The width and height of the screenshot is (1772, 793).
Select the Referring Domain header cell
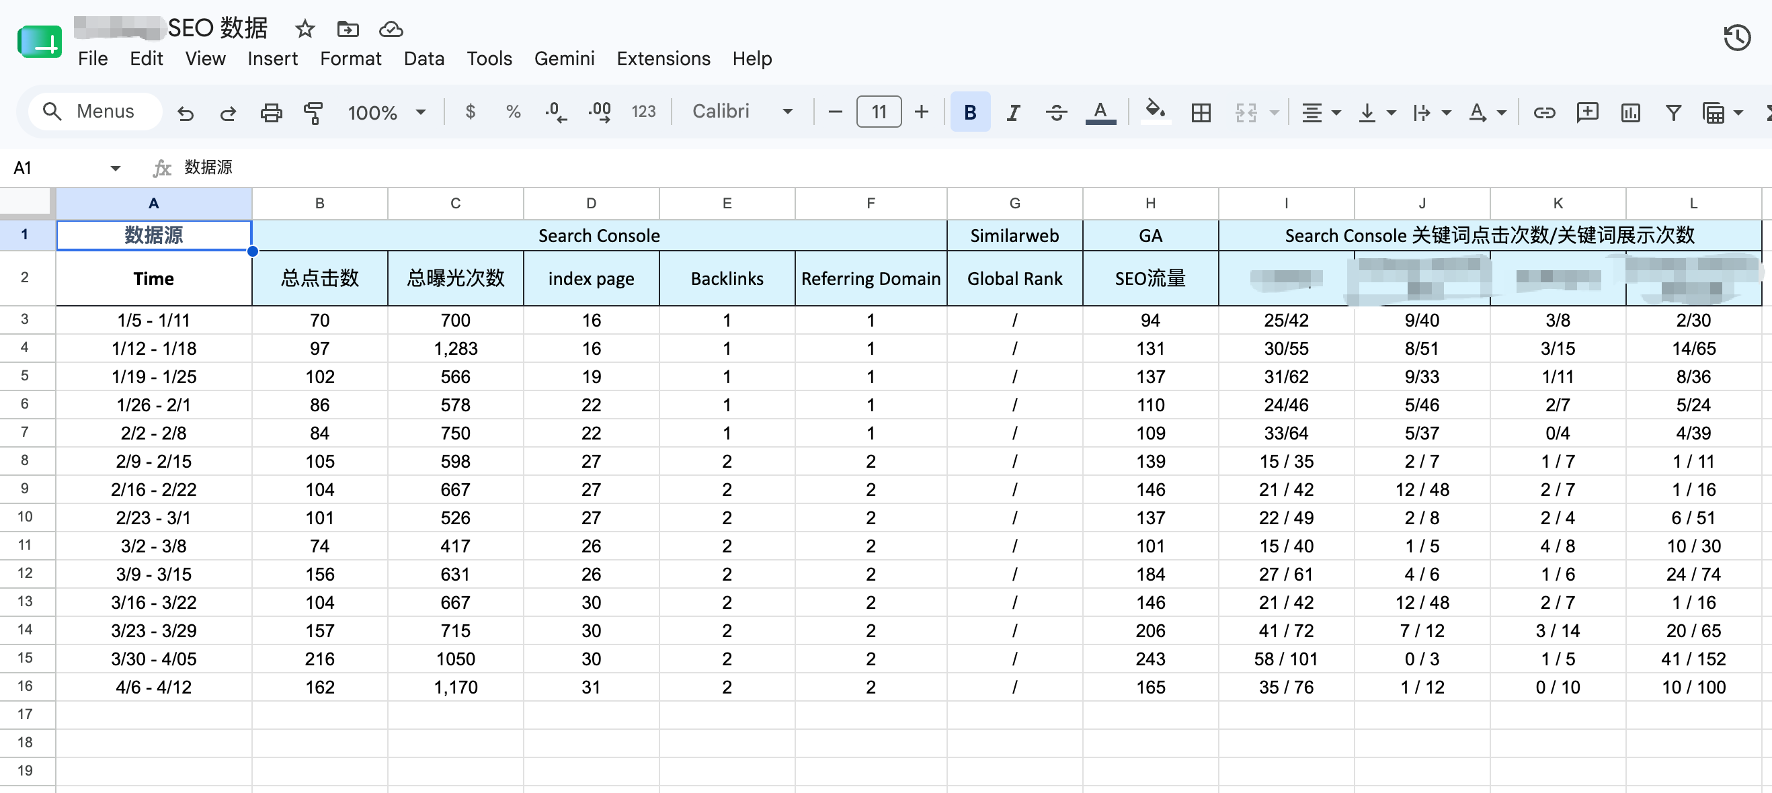click(x=871, y=278)
